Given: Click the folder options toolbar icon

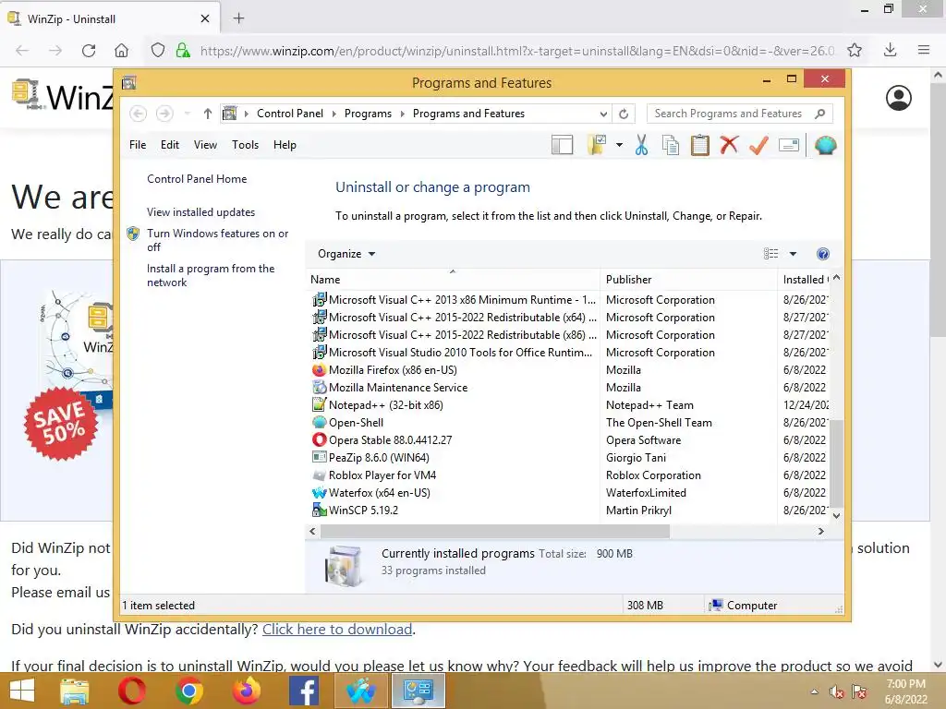Looking at the screenshot, I should [596, 145].
